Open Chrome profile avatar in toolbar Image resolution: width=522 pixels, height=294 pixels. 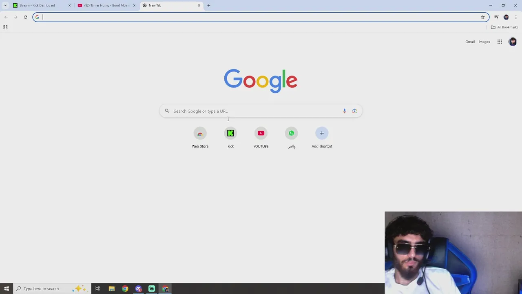click(506, 17)
